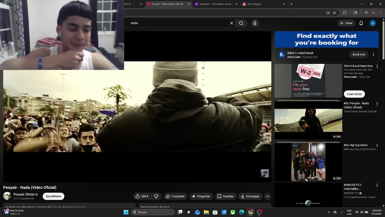385x217 pixels.
Task: Open options for Mix: Penyair - Nada
Action: [377, 104]
